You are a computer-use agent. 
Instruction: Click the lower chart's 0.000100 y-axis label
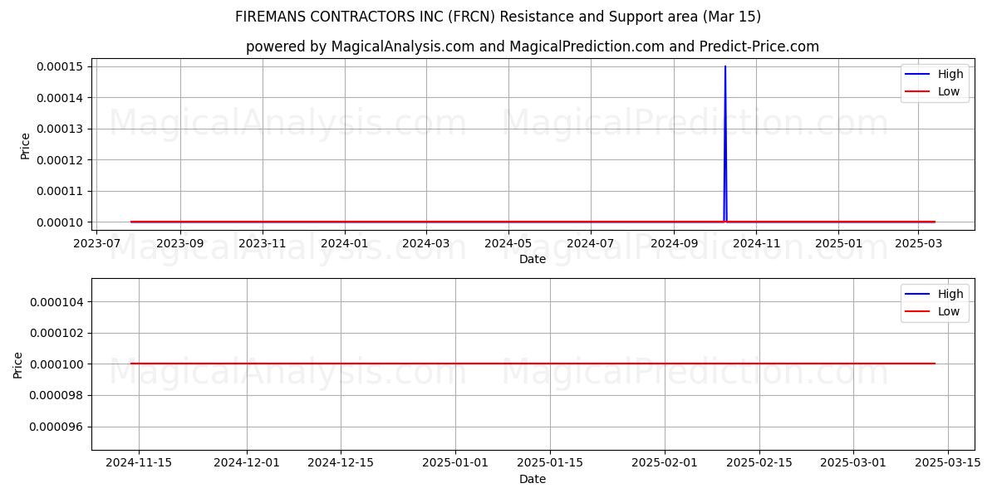coord(57,364)
